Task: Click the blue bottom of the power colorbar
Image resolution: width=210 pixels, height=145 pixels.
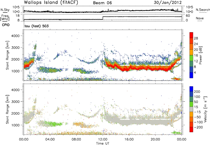Action: pyautogui.click(x=191, y=75)
